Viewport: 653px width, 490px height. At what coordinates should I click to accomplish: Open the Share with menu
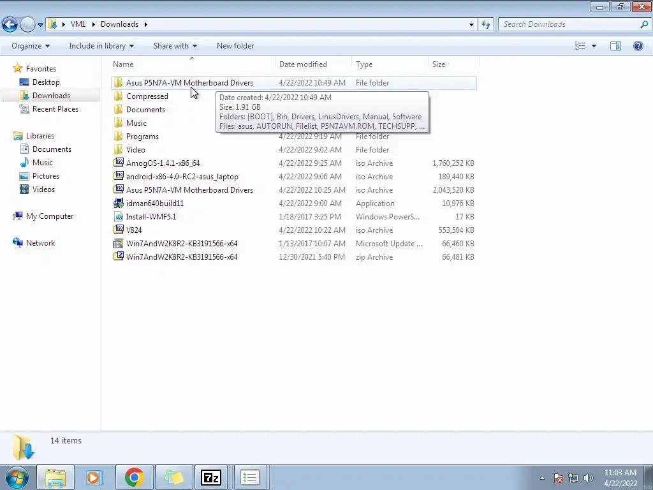(175, 46)
